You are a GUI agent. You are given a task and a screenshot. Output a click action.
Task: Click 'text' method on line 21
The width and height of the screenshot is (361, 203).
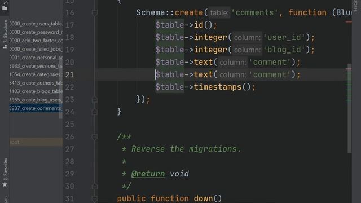point(203,74)
